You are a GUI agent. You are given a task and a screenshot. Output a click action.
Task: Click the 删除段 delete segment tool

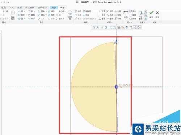87,11
